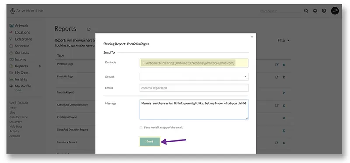This screenshot has width=350, height=163.
Task: Edit the Inventory Report row
Action: pyautogui.click(x=277, y=143)
